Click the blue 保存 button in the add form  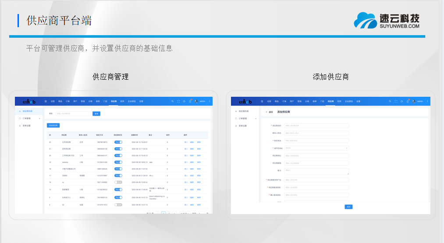click(348, 207)
